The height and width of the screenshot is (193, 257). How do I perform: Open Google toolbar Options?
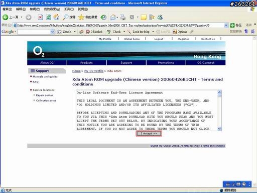tap(180, 32)
